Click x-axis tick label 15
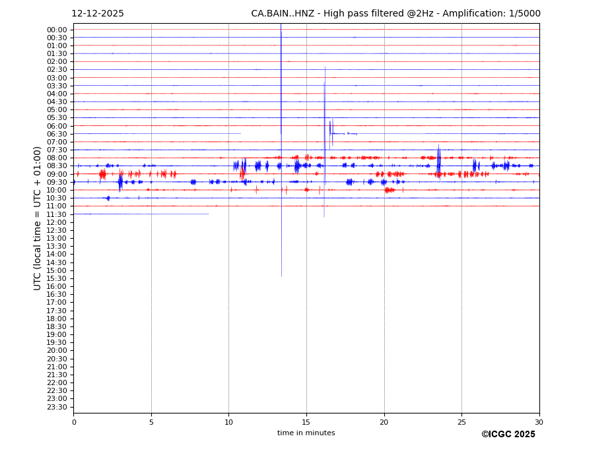612x459 pixels. 306,422
